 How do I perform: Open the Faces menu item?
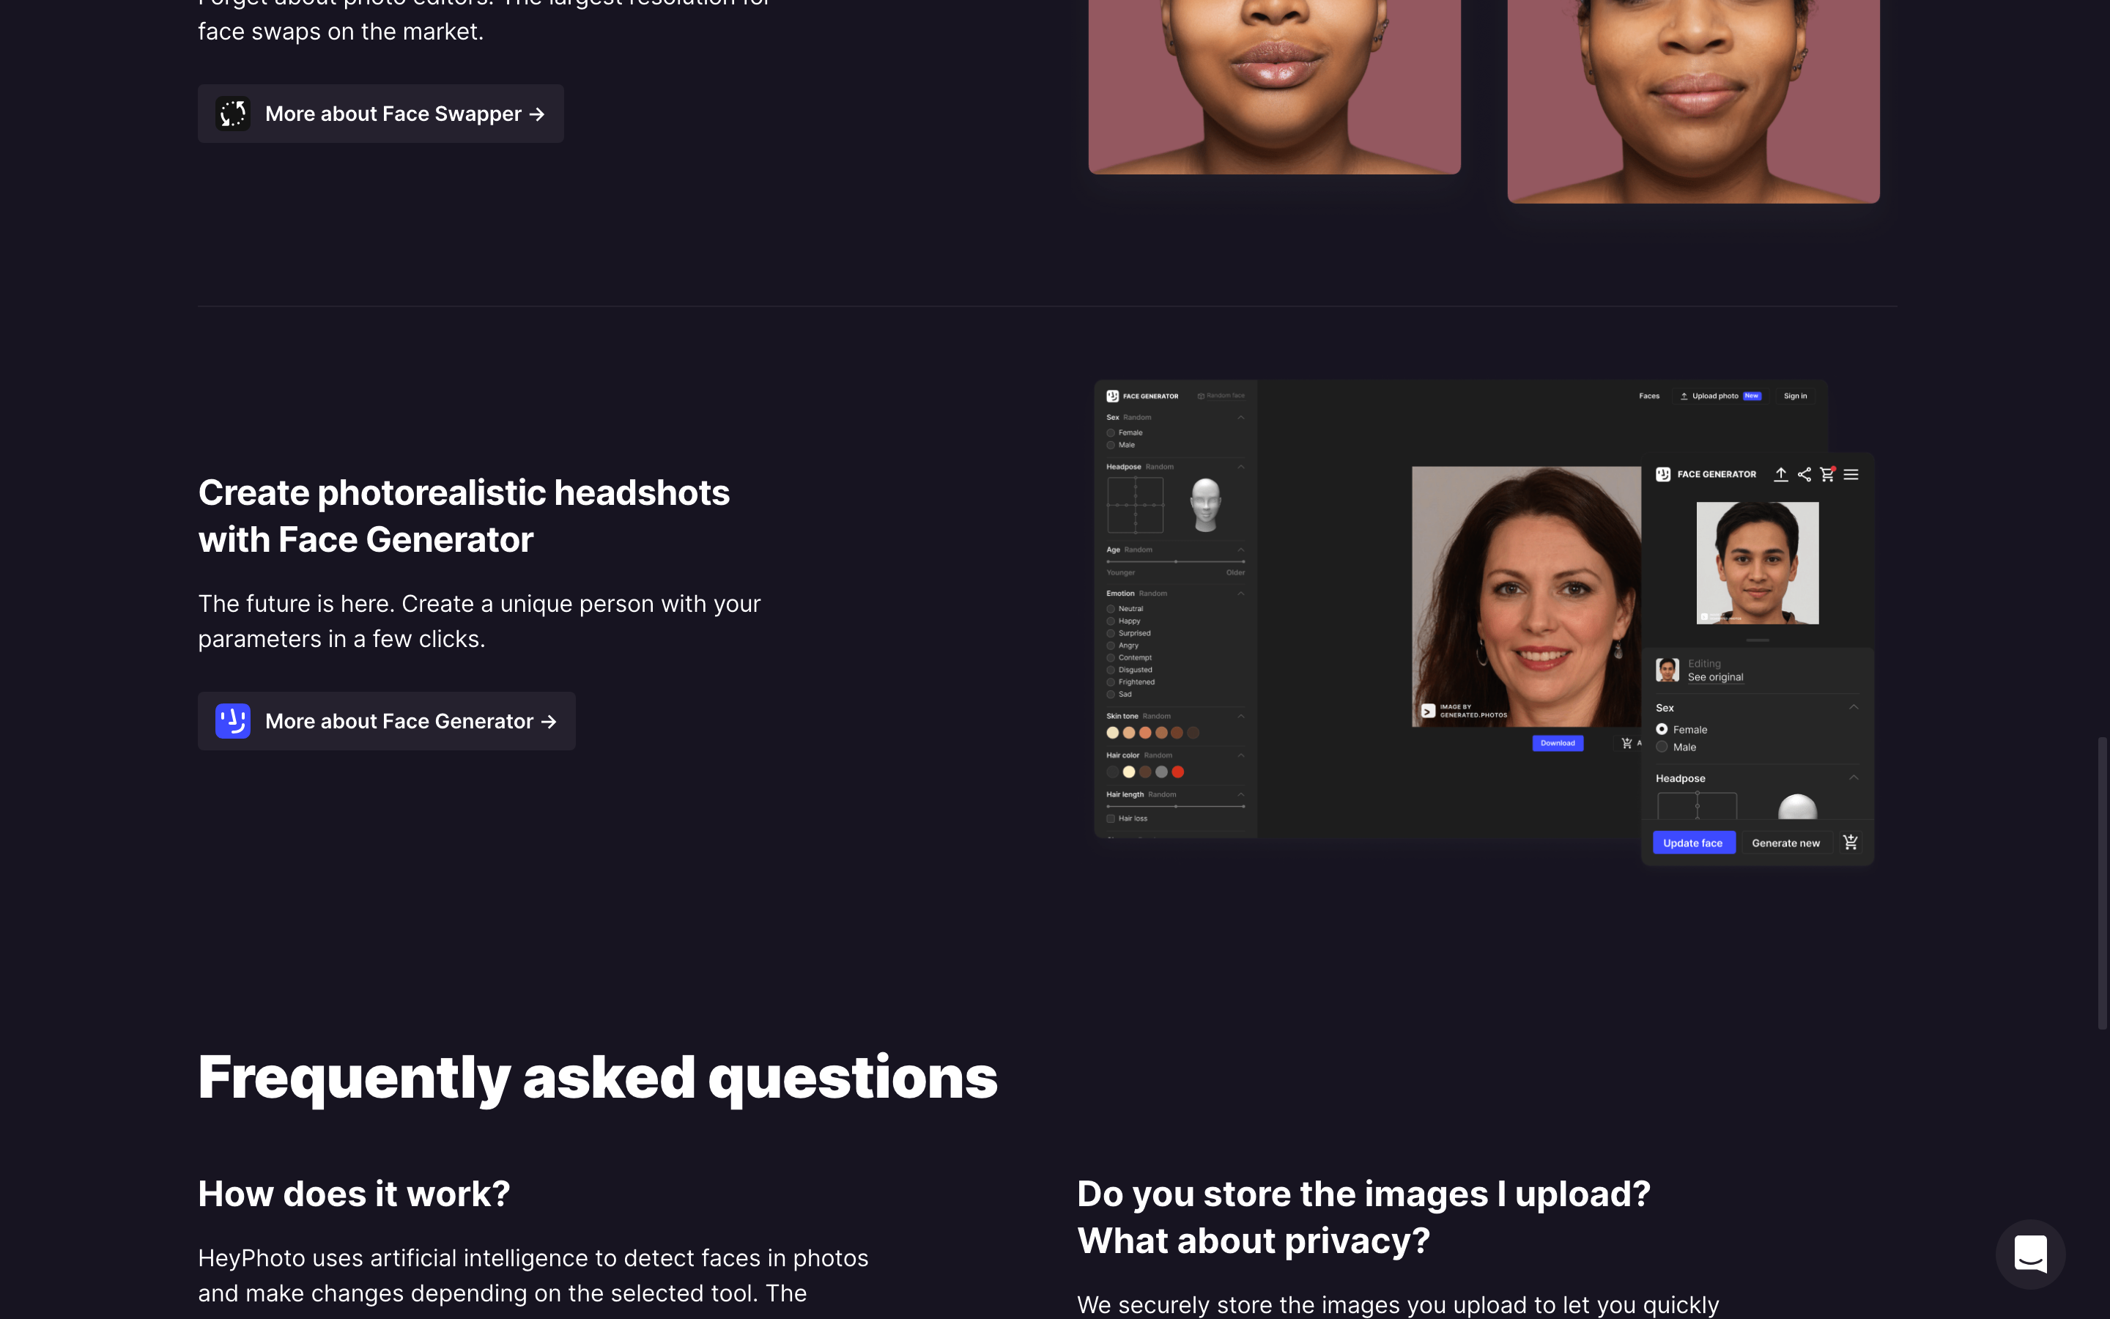[1648, 396]
